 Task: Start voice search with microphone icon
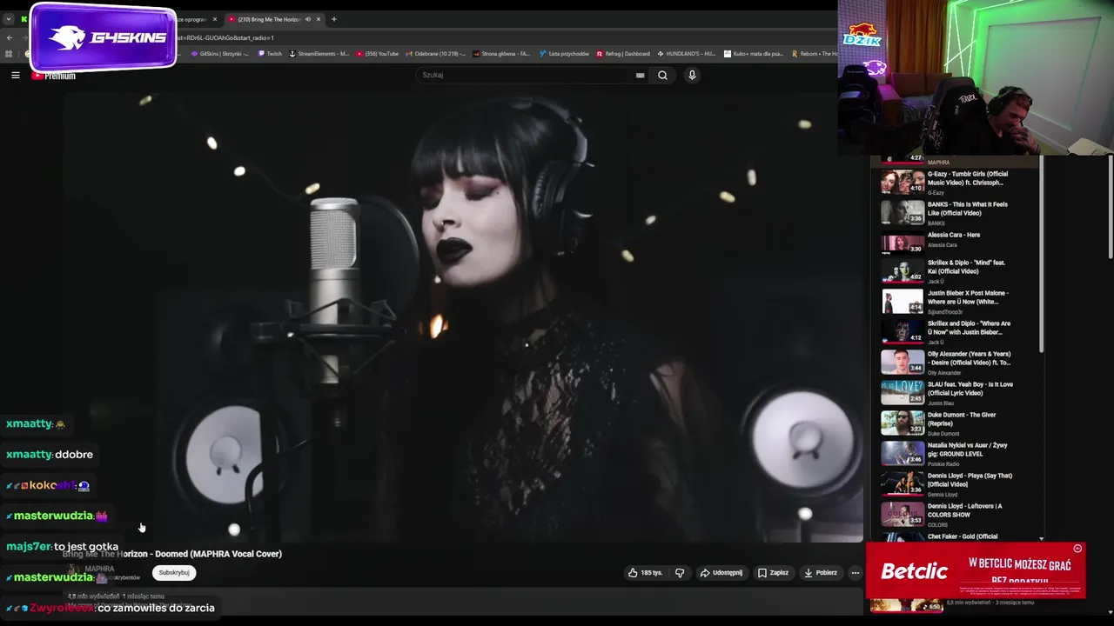click(692, 75)
